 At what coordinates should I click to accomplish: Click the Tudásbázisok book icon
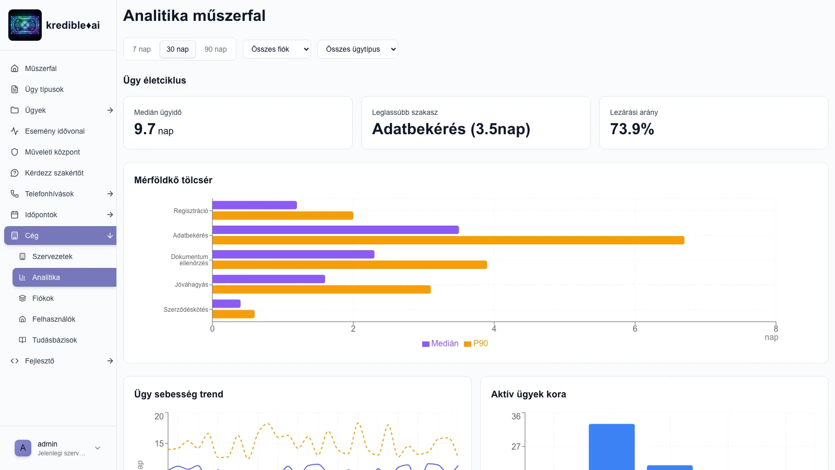22,340
